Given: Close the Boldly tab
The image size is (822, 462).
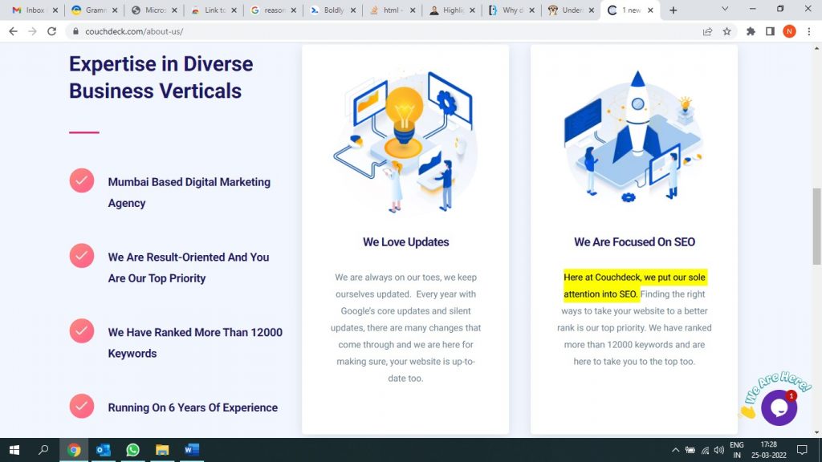Looking at the screenshot, I should 353,10.
